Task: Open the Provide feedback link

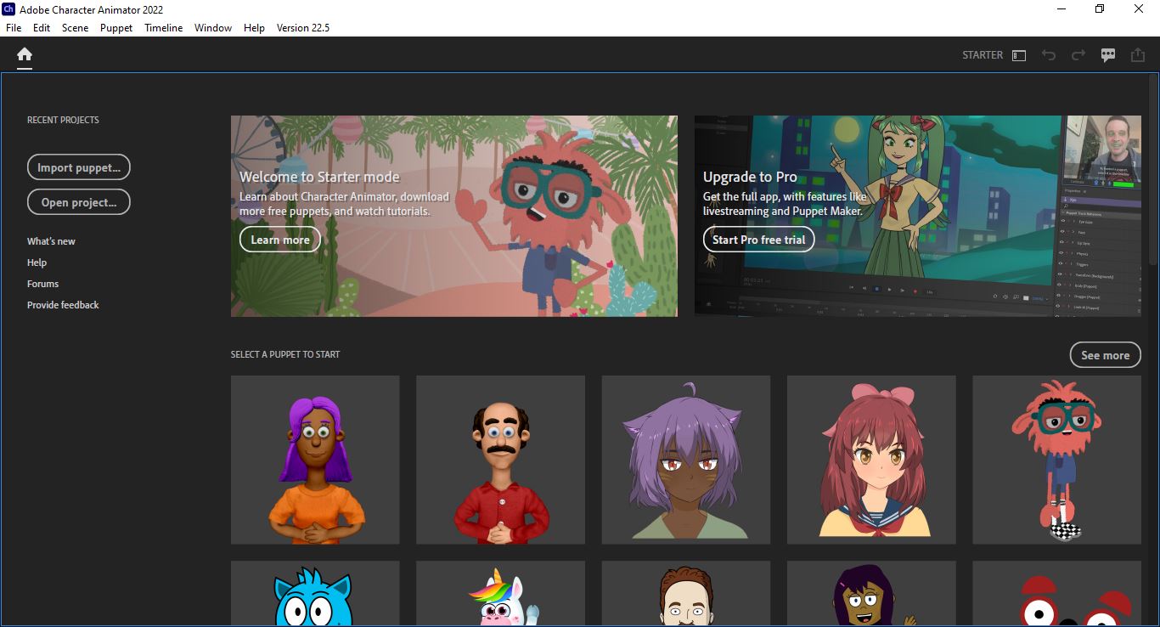Action: 63,305
